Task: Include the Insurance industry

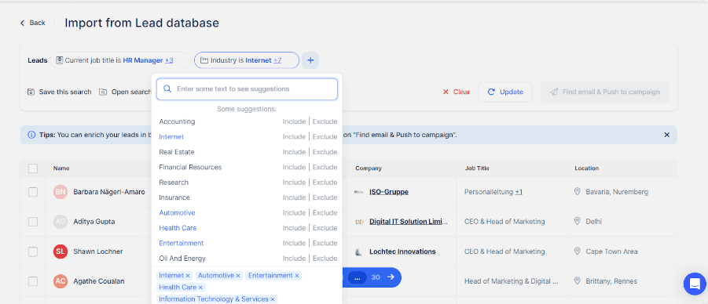Action: point(294,197)
